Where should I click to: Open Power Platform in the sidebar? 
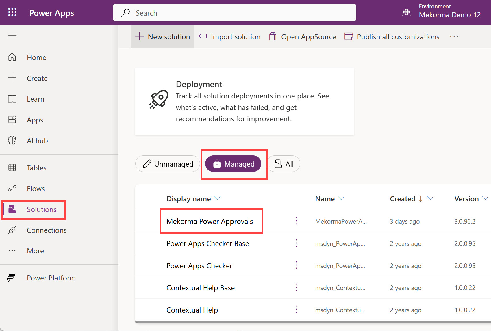pos(51,278)
